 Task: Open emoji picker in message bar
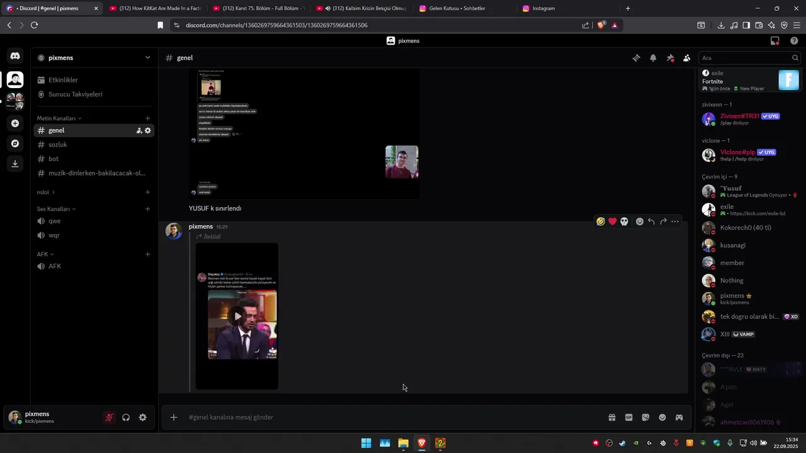[x=662, y=417]
